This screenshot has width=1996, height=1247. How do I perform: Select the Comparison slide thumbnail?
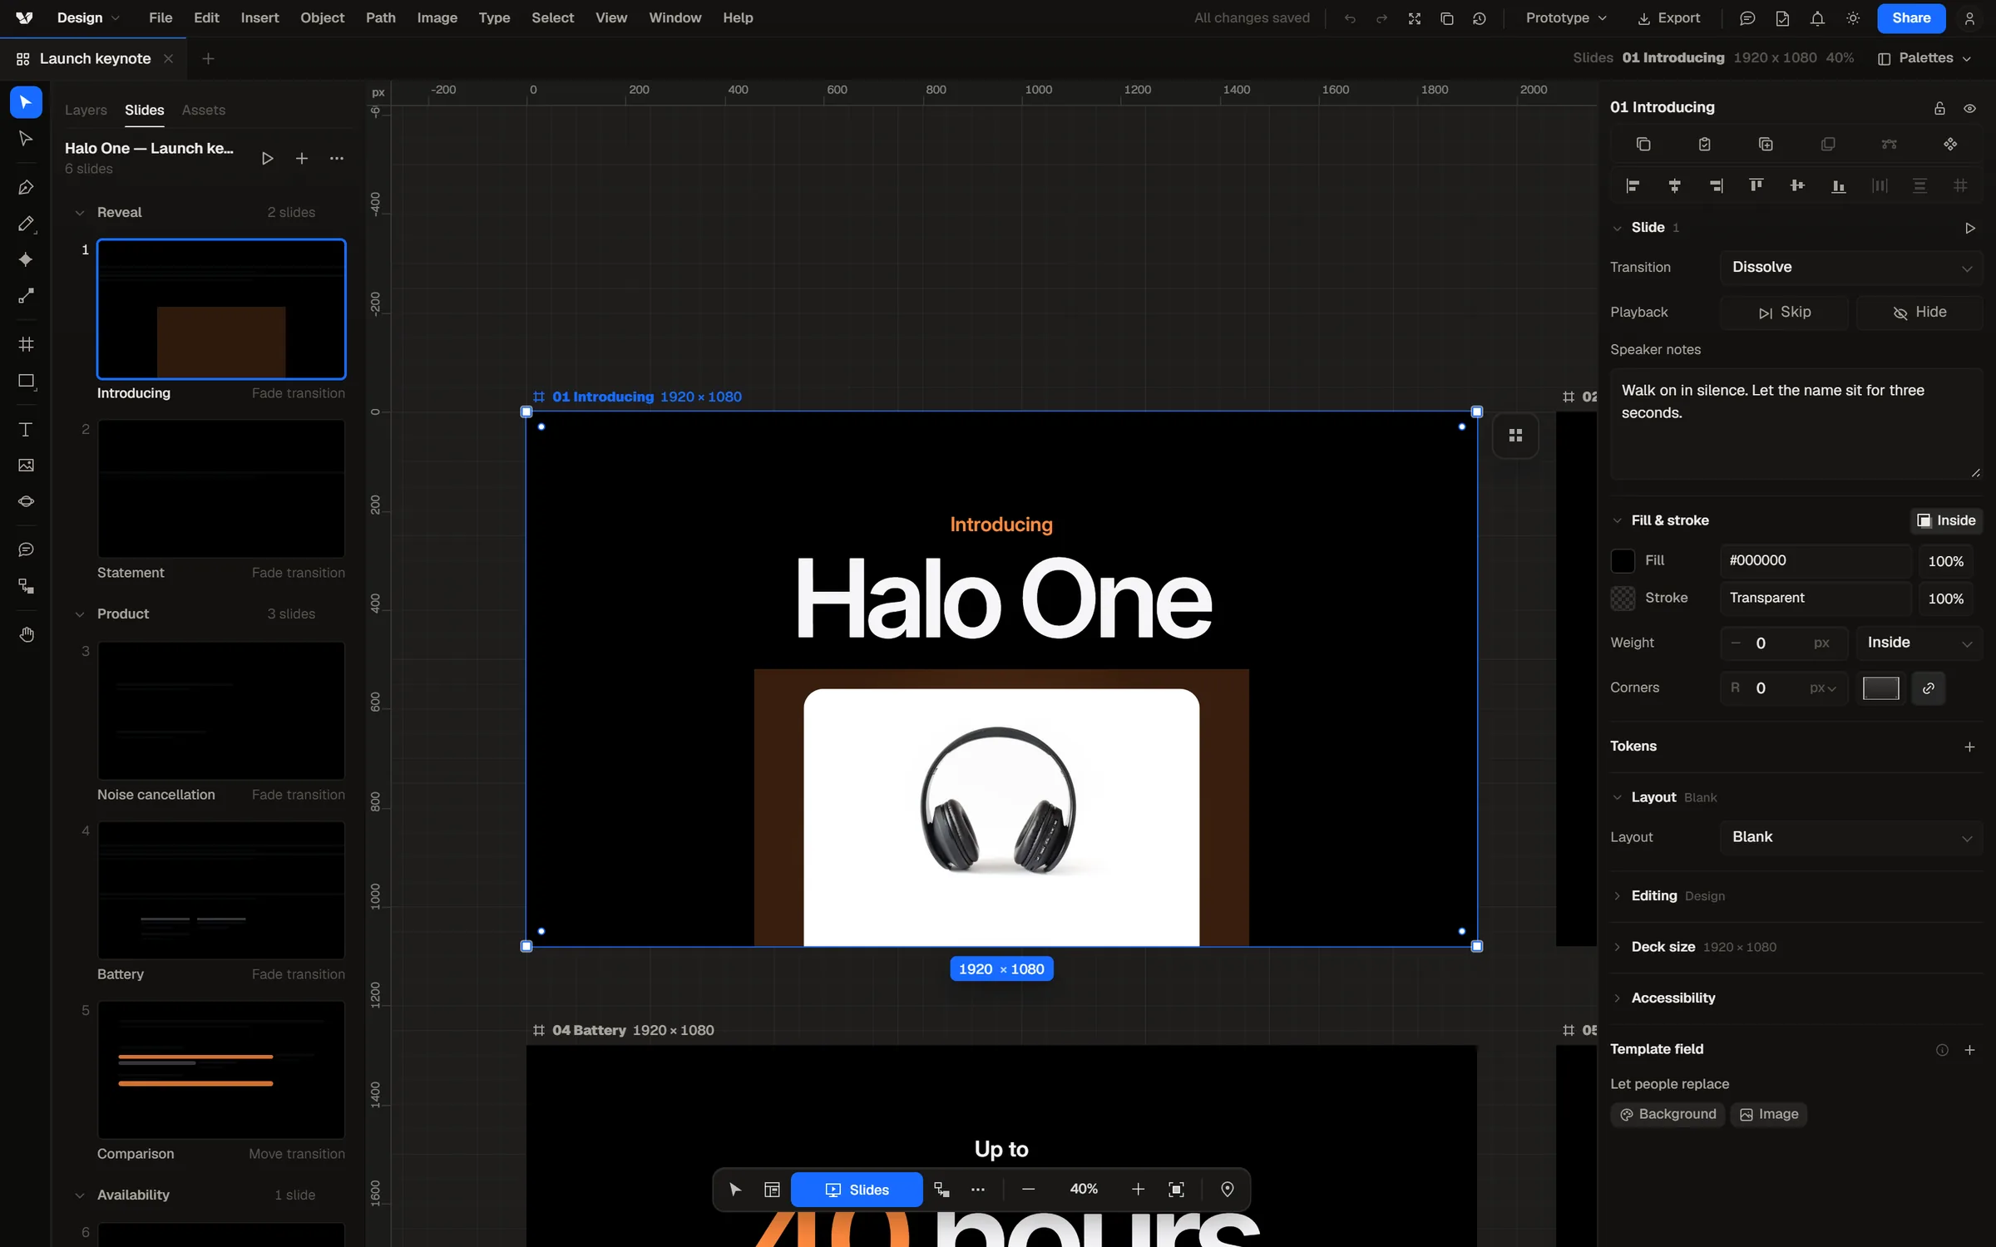pyautogui.click(x=221, y=1070)
